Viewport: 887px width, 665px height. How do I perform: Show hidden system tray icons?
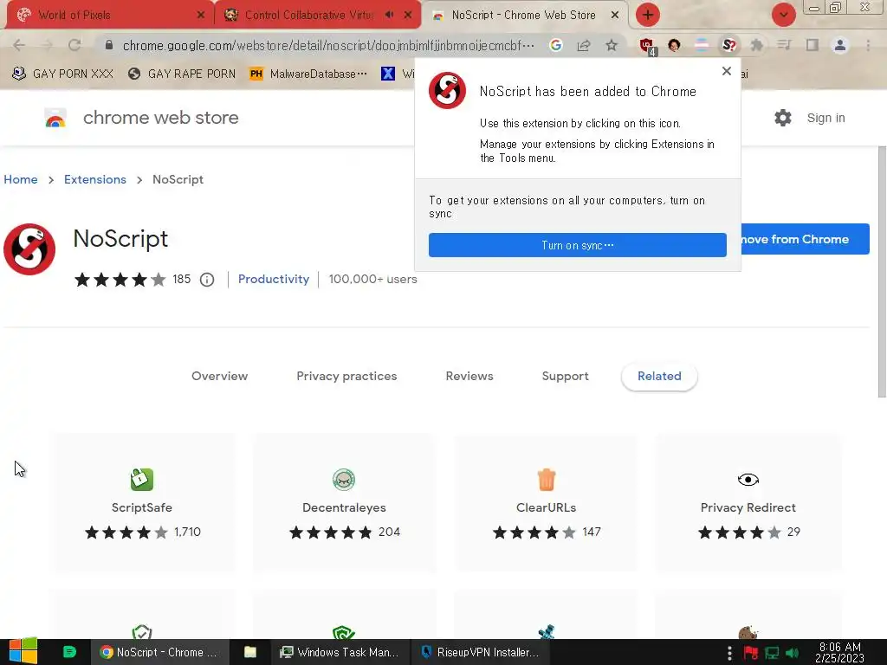click(x=729, y=653)
